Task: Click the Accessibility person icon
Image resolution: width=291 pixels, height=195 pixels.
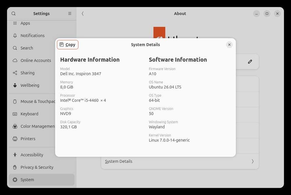Action: pyautogui.click(x=15, y=155)
